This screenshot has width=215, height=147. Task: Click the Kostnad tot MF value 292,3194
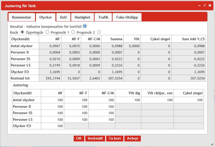tap(53, 78)
